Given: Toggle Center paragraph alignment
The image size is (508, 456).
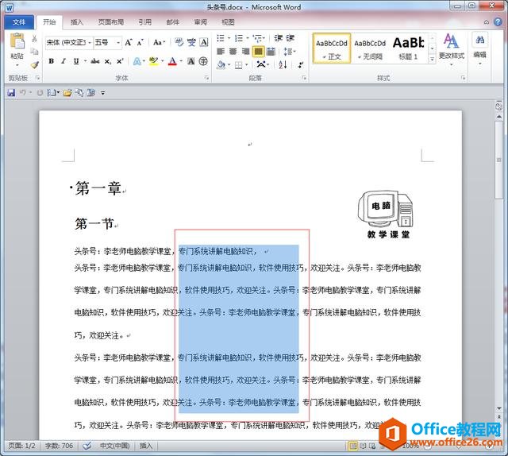Looking at the screenshot, I should click(x=233, y=52).
